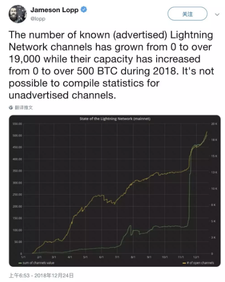Click the 12/1 x-axis date marker
Screen dimensions: 225x282
point(196,257)
